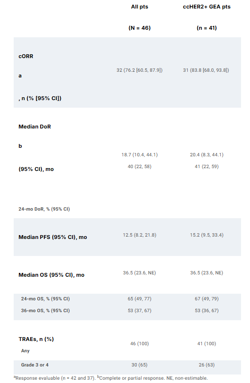Click the 24-mo DoR row label
This screenshot has width=250, height=383.
44,209
